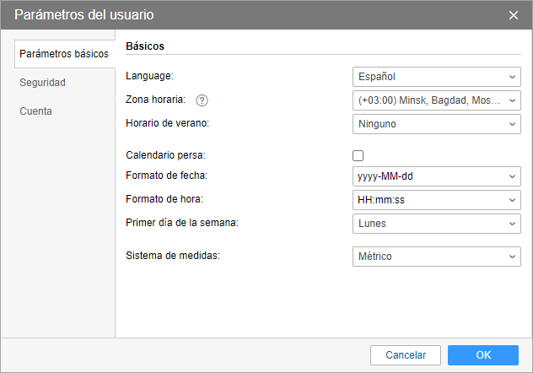Open Primer día de la semana dropdown
This screenshot has width=533, height=373.
pyautogui.click(x=436, y=224)
